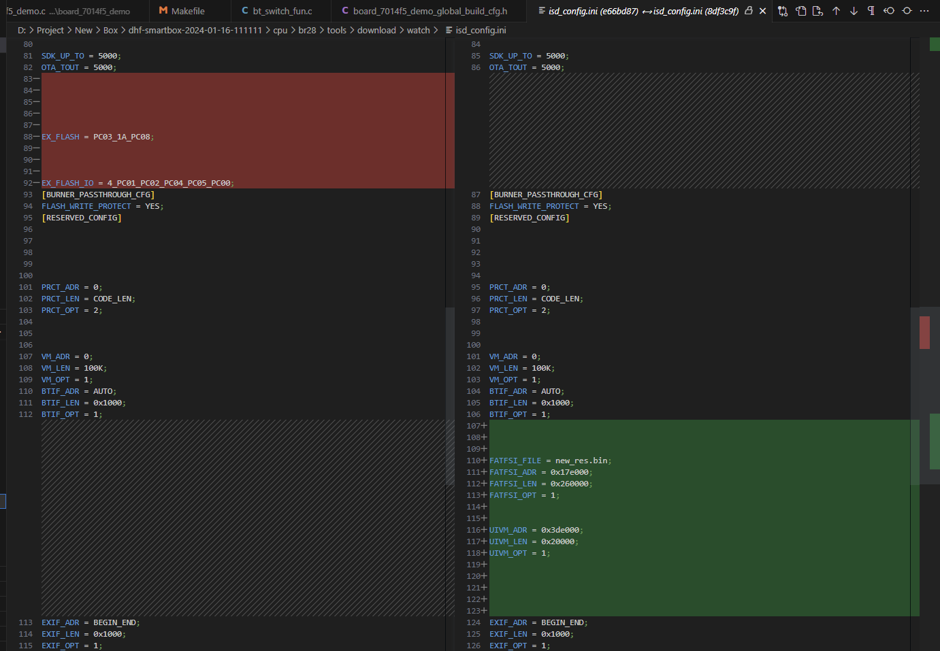Click the added line FATFSI_FILE = new_res.bin
This screenshot has width=940, height=651.
(550, 461)
